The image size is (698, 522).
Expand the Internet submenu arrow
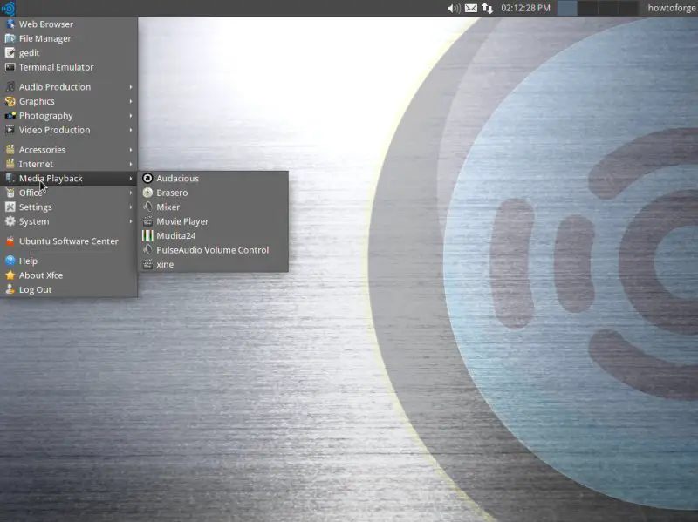pos(131,164)
